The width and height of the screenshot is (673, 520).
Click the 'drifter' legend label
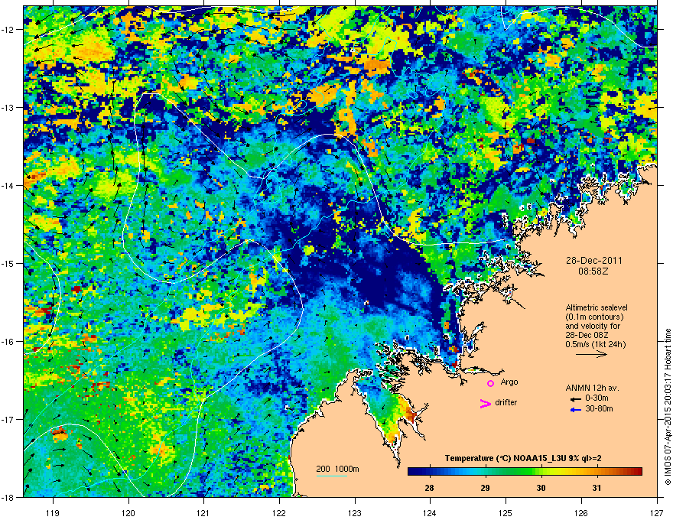pyautogui.click(x=506, y=402)
